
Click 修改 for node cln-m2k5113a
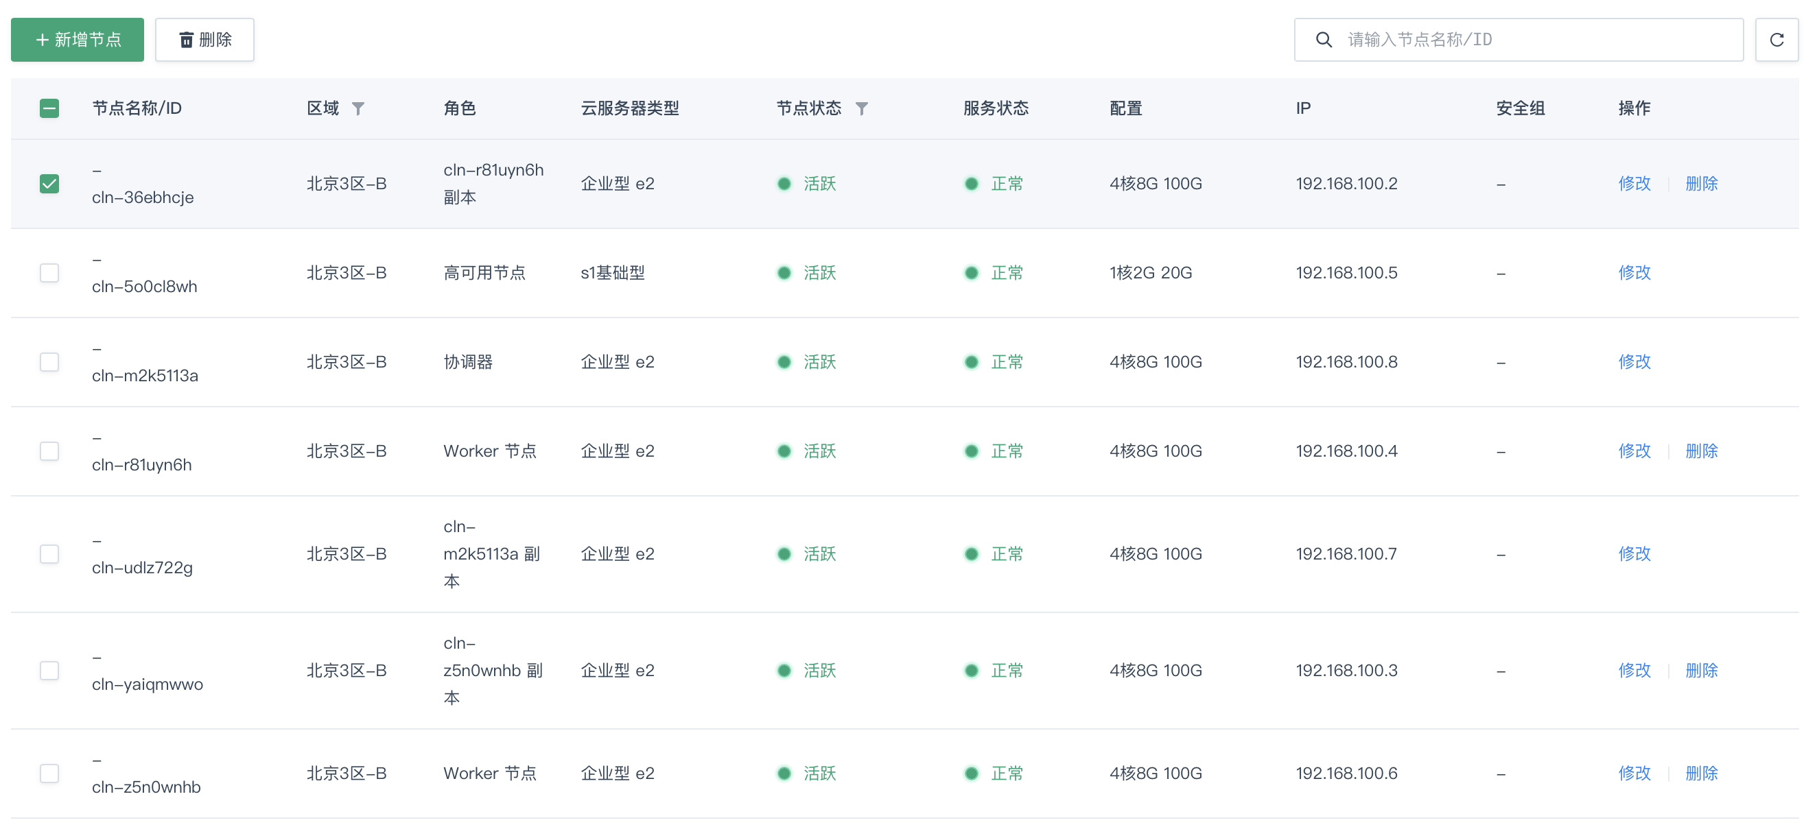click(x=1634, y=362)
